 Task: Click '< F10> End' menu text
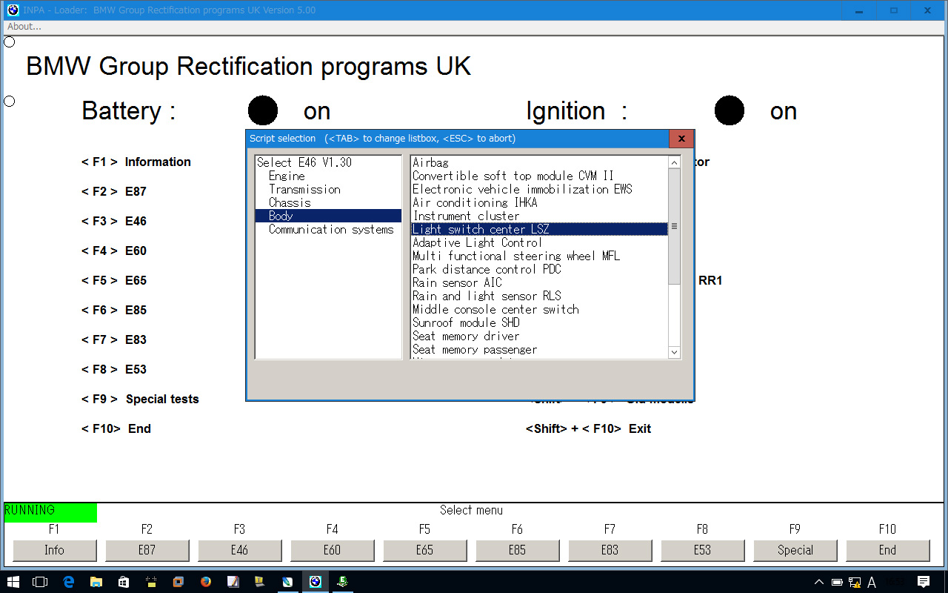(x=116, y=428)
